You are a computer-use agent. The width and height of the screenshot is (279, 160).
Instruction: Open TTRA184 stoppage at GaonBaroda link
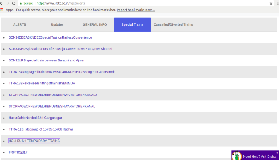(x=62, y=72)
